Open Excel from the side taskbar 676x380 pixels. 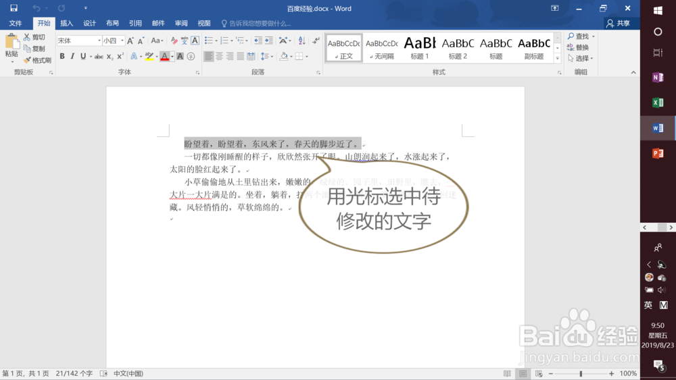pyautogui.click(x=658, y=103)
